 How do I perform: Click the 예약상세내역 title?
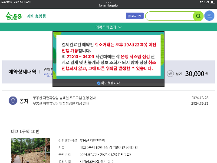pos(22,72)
